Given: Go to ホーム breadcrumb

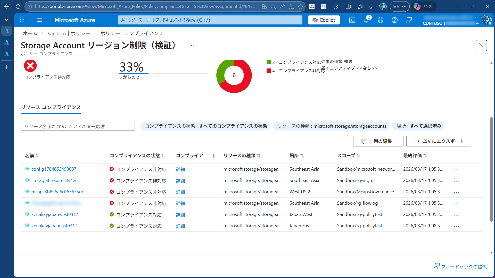Looking at the screenshot, I should pyautogui.click(x=30, y=33).
